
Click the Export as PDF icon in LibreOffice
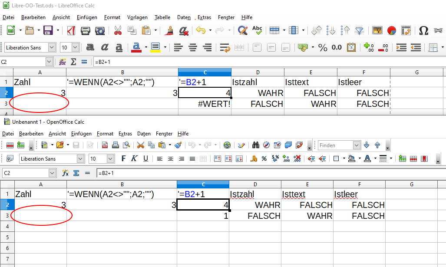(x=71, y=30)
